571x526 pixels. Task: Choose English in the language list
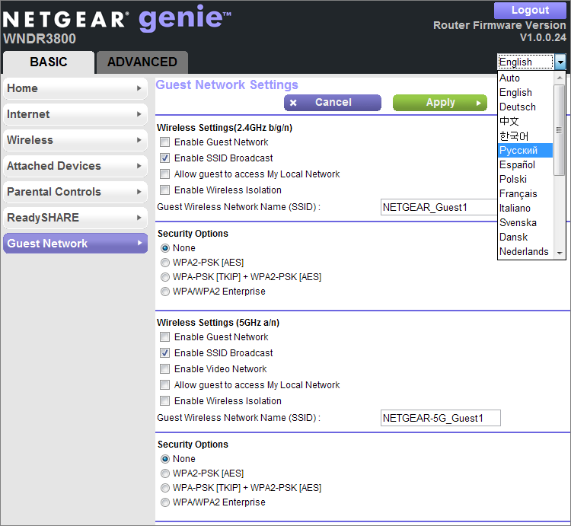(x=525, y=92)
